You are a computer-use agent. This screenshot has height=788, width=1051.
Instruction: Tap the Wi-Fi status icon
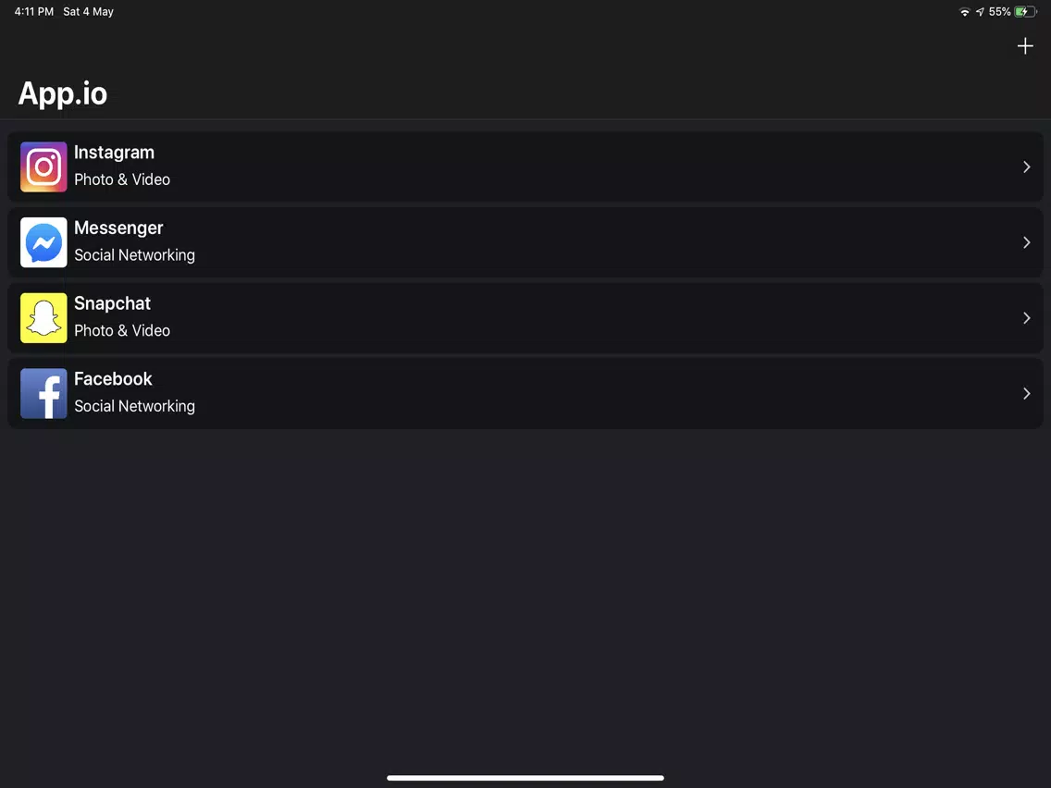coord(965,11)
